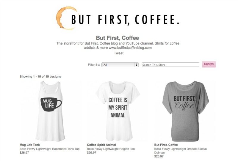Viewport: 238px width, 161px height.
Task: Click the Mug Life Tank title
Action: pos(29,145)
